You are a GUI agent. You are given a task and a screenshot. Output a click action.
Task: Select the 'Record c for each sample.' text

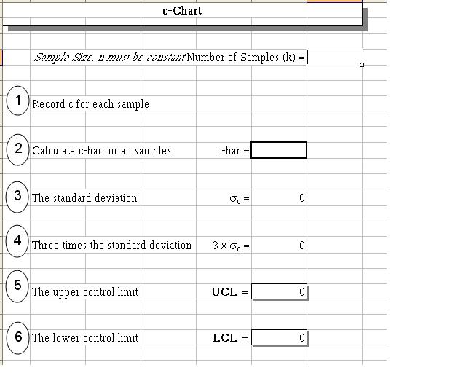(x=92, y=104)
